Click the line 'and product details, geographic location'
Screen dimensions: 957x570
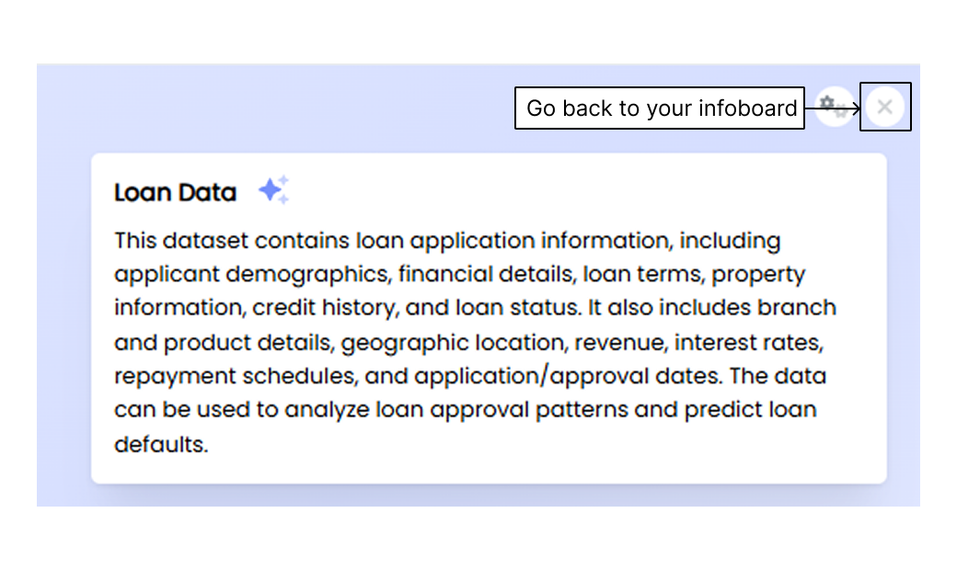coord(468,343)
